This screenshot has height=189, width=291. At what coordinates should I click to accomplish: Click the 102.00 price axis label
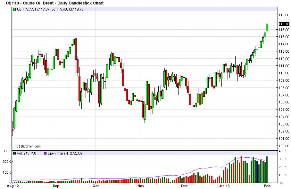284,131
